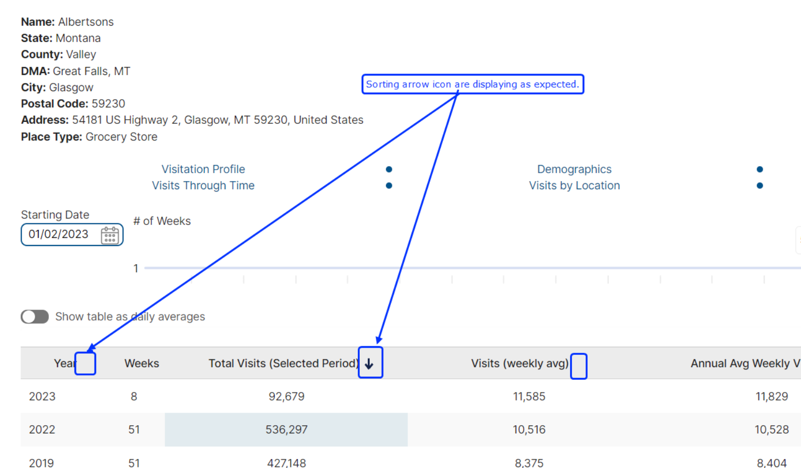Click empty sort box beside Year header
This screenshot has width=801, height=468.
click(85, 364)
